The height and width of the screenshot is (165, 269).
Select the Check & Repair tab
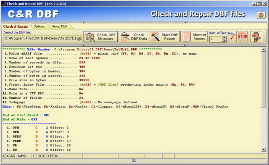pyautogui.click(x=16, y=26)
